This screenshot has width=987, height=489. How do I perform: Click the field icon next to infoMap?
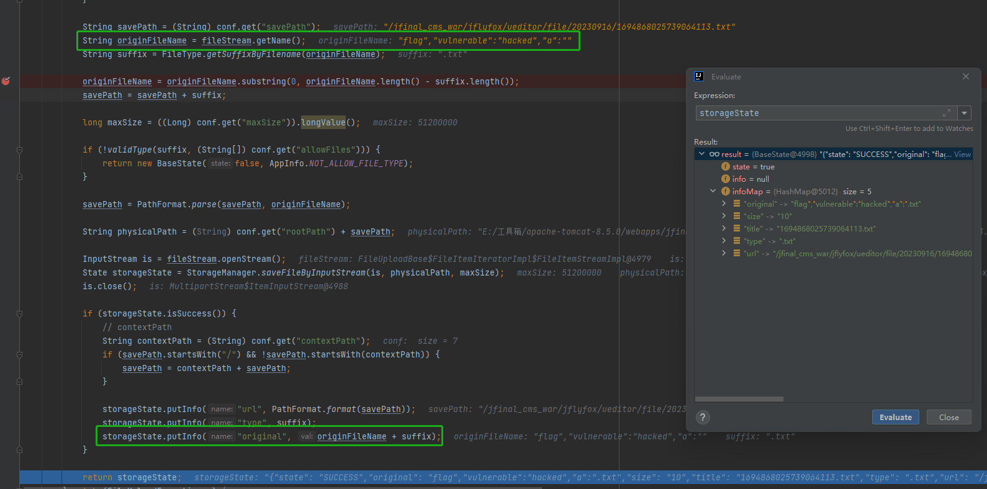pyautogui.click(x=726, y=191)
